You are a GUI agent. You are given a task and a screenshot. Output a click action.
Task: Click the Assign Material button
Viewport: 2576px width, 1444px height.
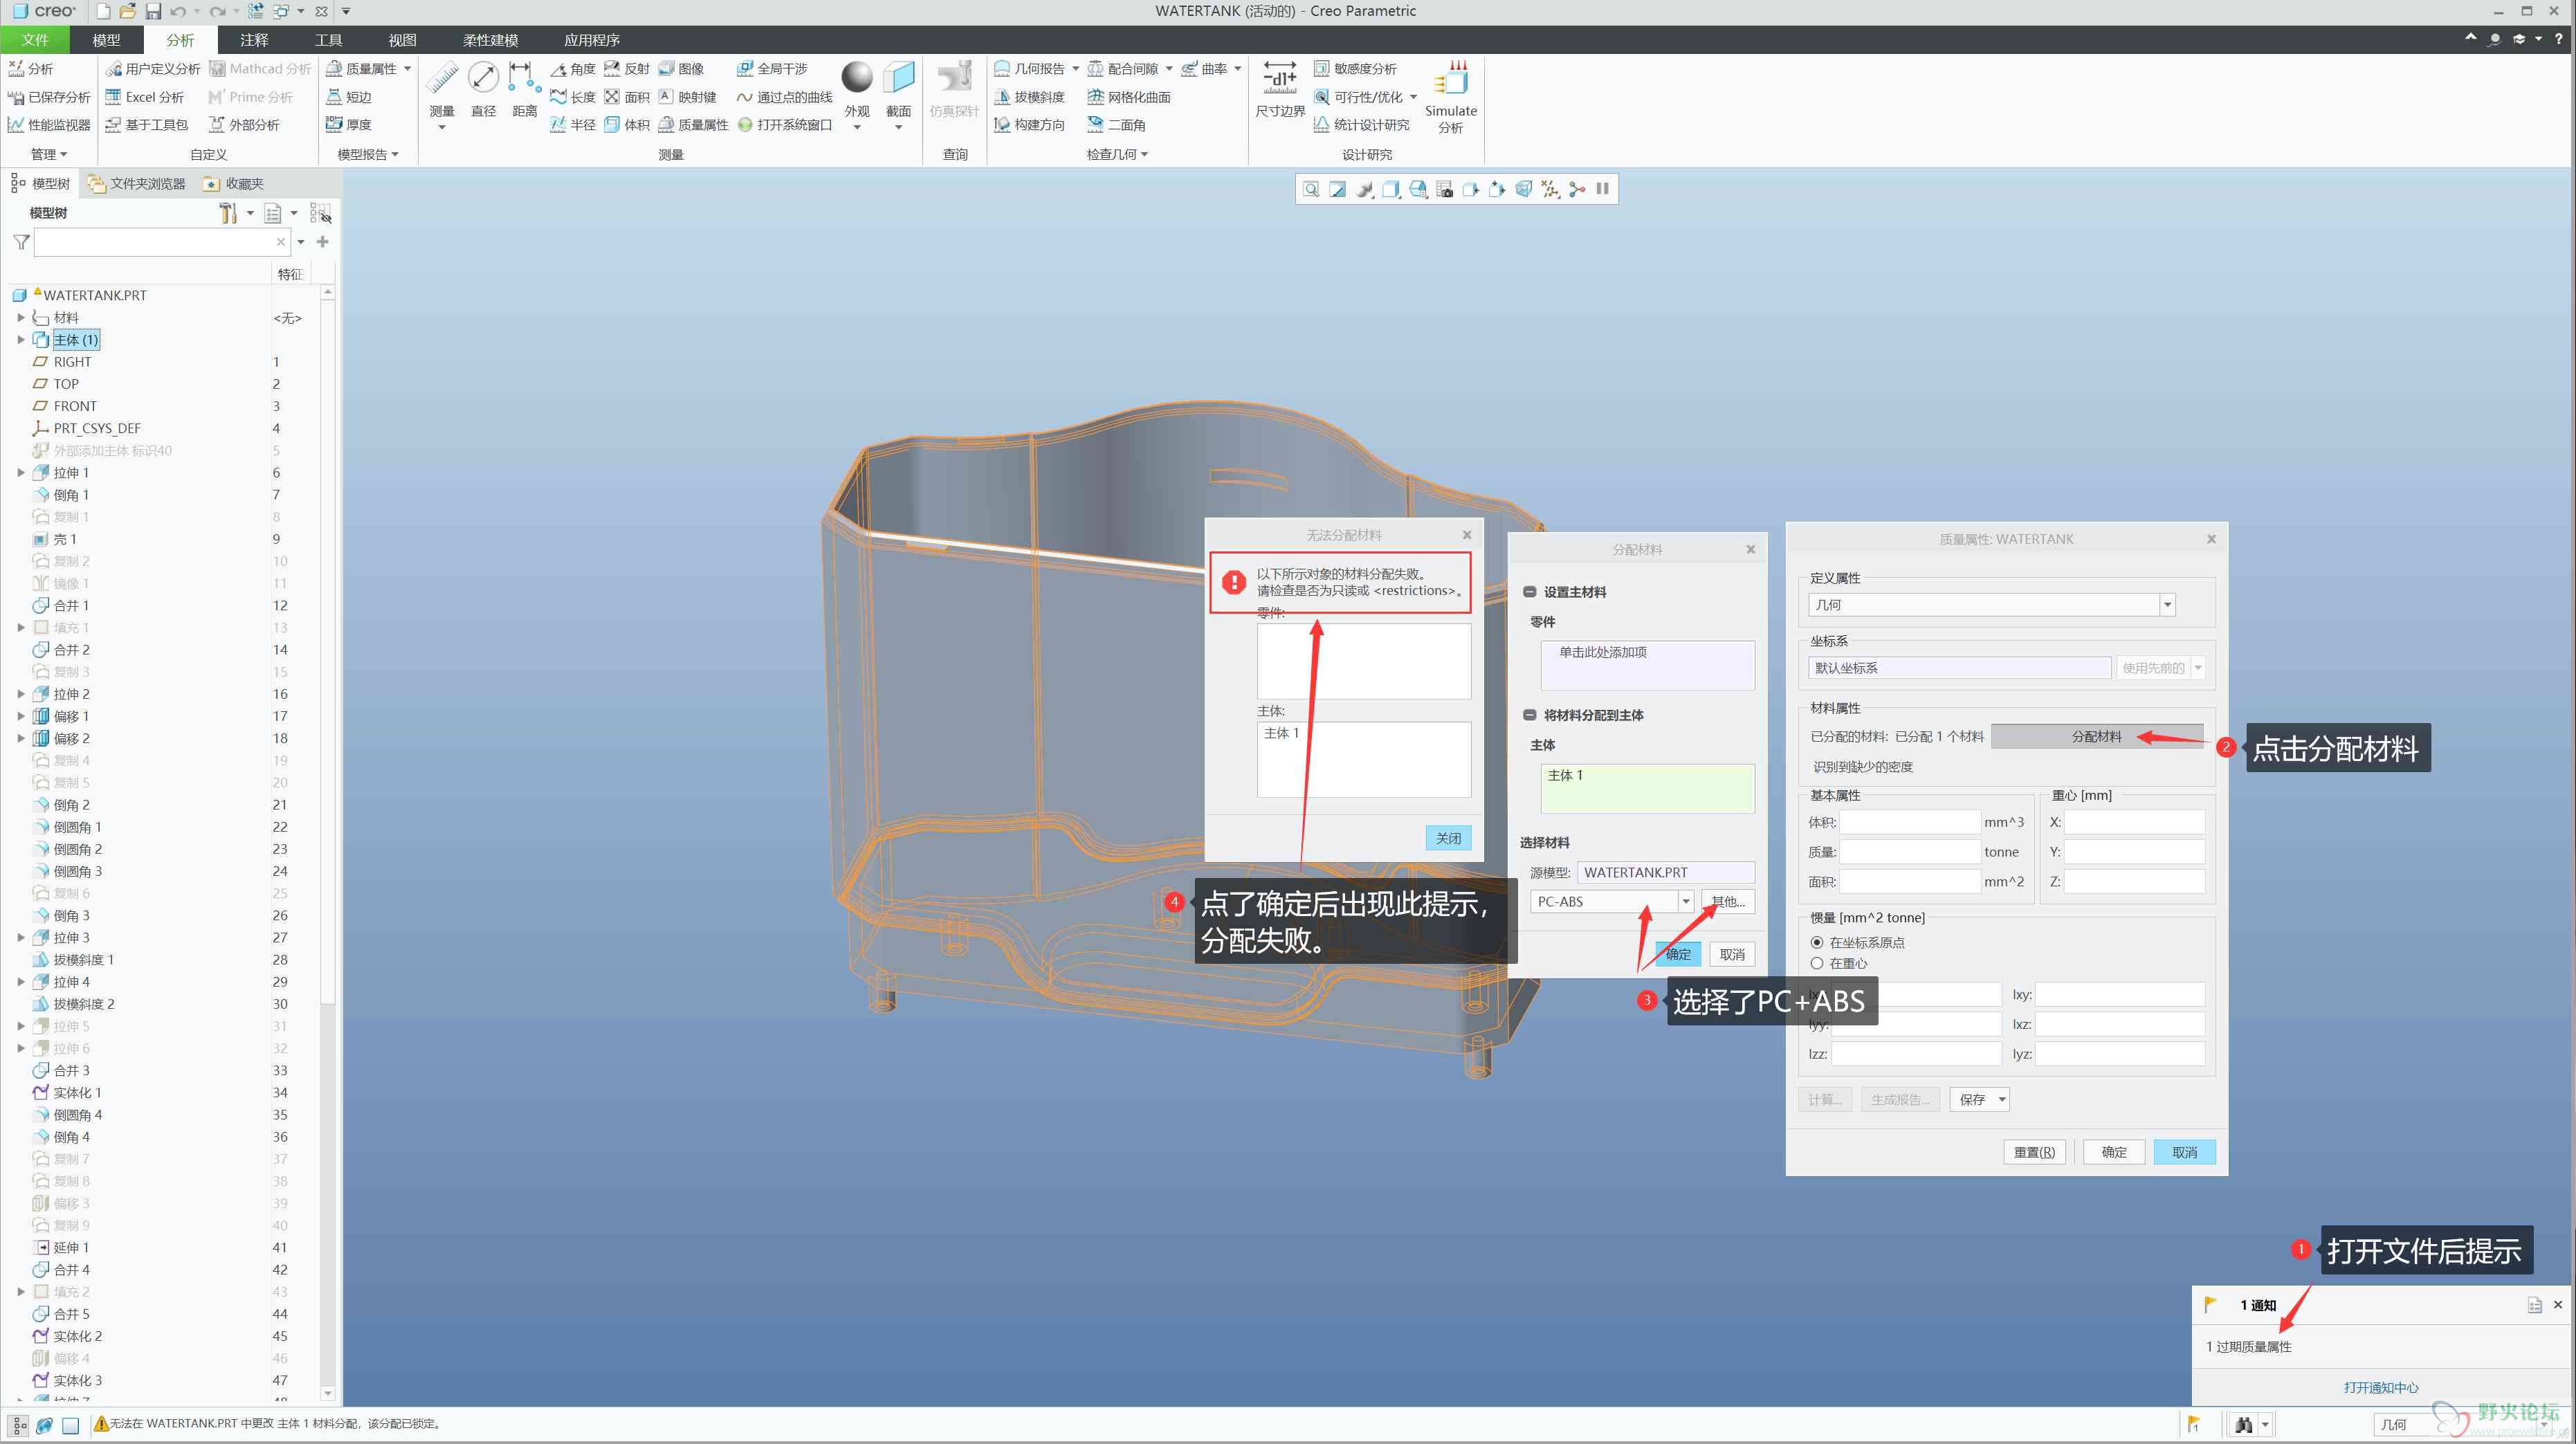[x=2096, y=737]
